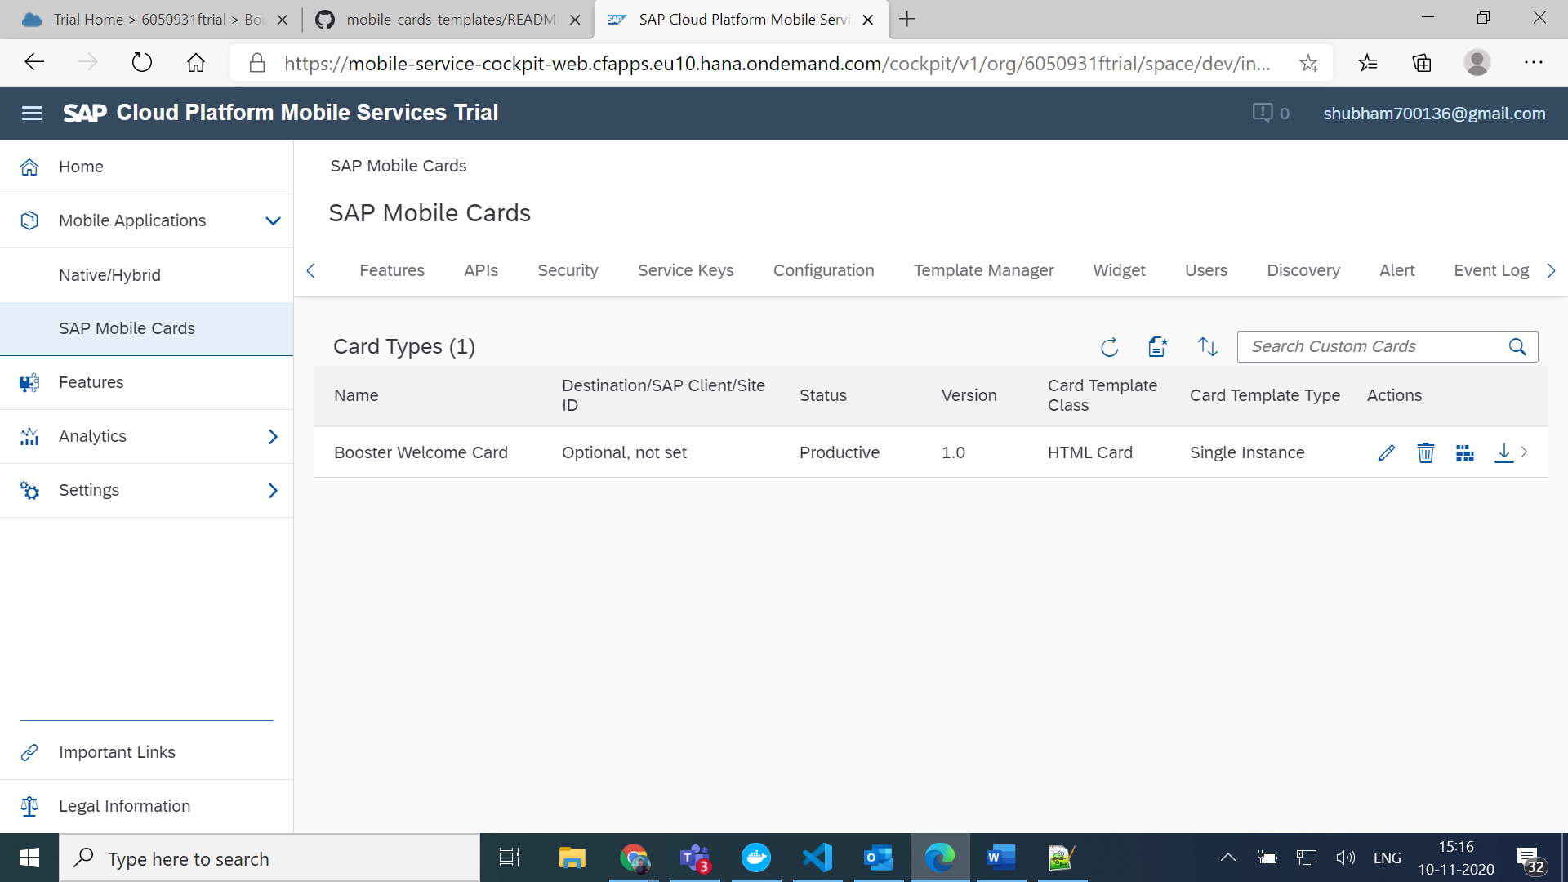The width and height of the screenshot is (1568, 882).
Task: Open versions view for Booster Welcome Card
Action: click(x=1464, y=452)
